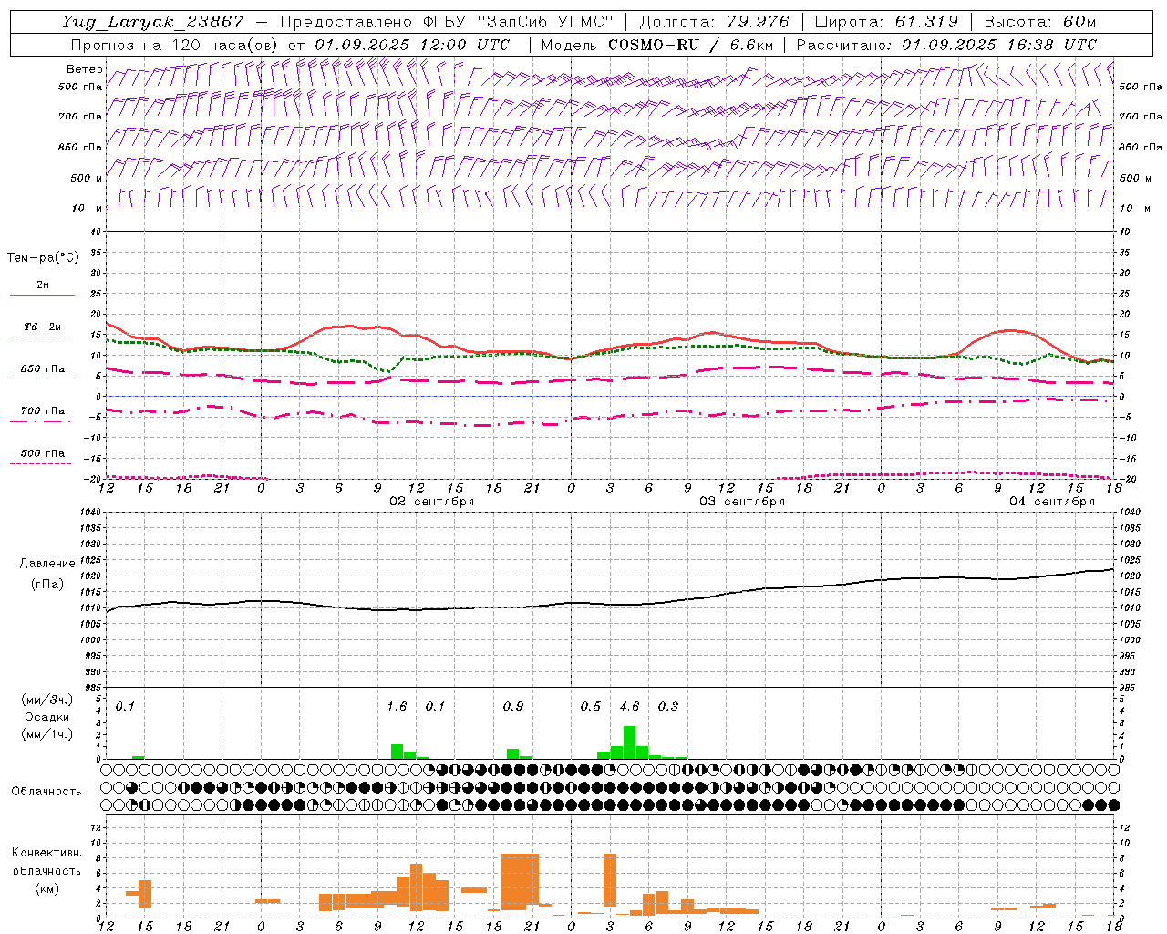Click the 'Предоставлено ФГБУ "ЗапСиб УГМС"' provider text

click(x=447, y=22)
